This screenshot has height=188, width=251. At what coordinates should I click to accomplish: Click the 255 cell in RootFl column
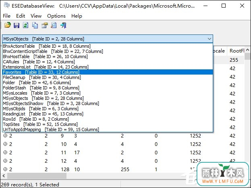[234, 60]
